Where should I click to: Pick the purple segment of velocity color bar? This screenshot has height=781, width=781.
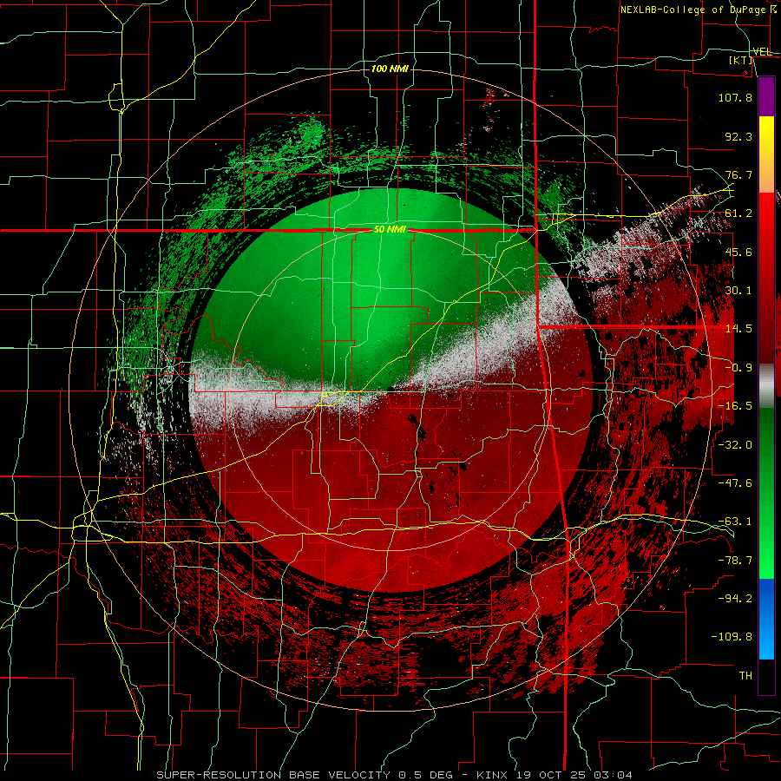click(x=766, y=96)
